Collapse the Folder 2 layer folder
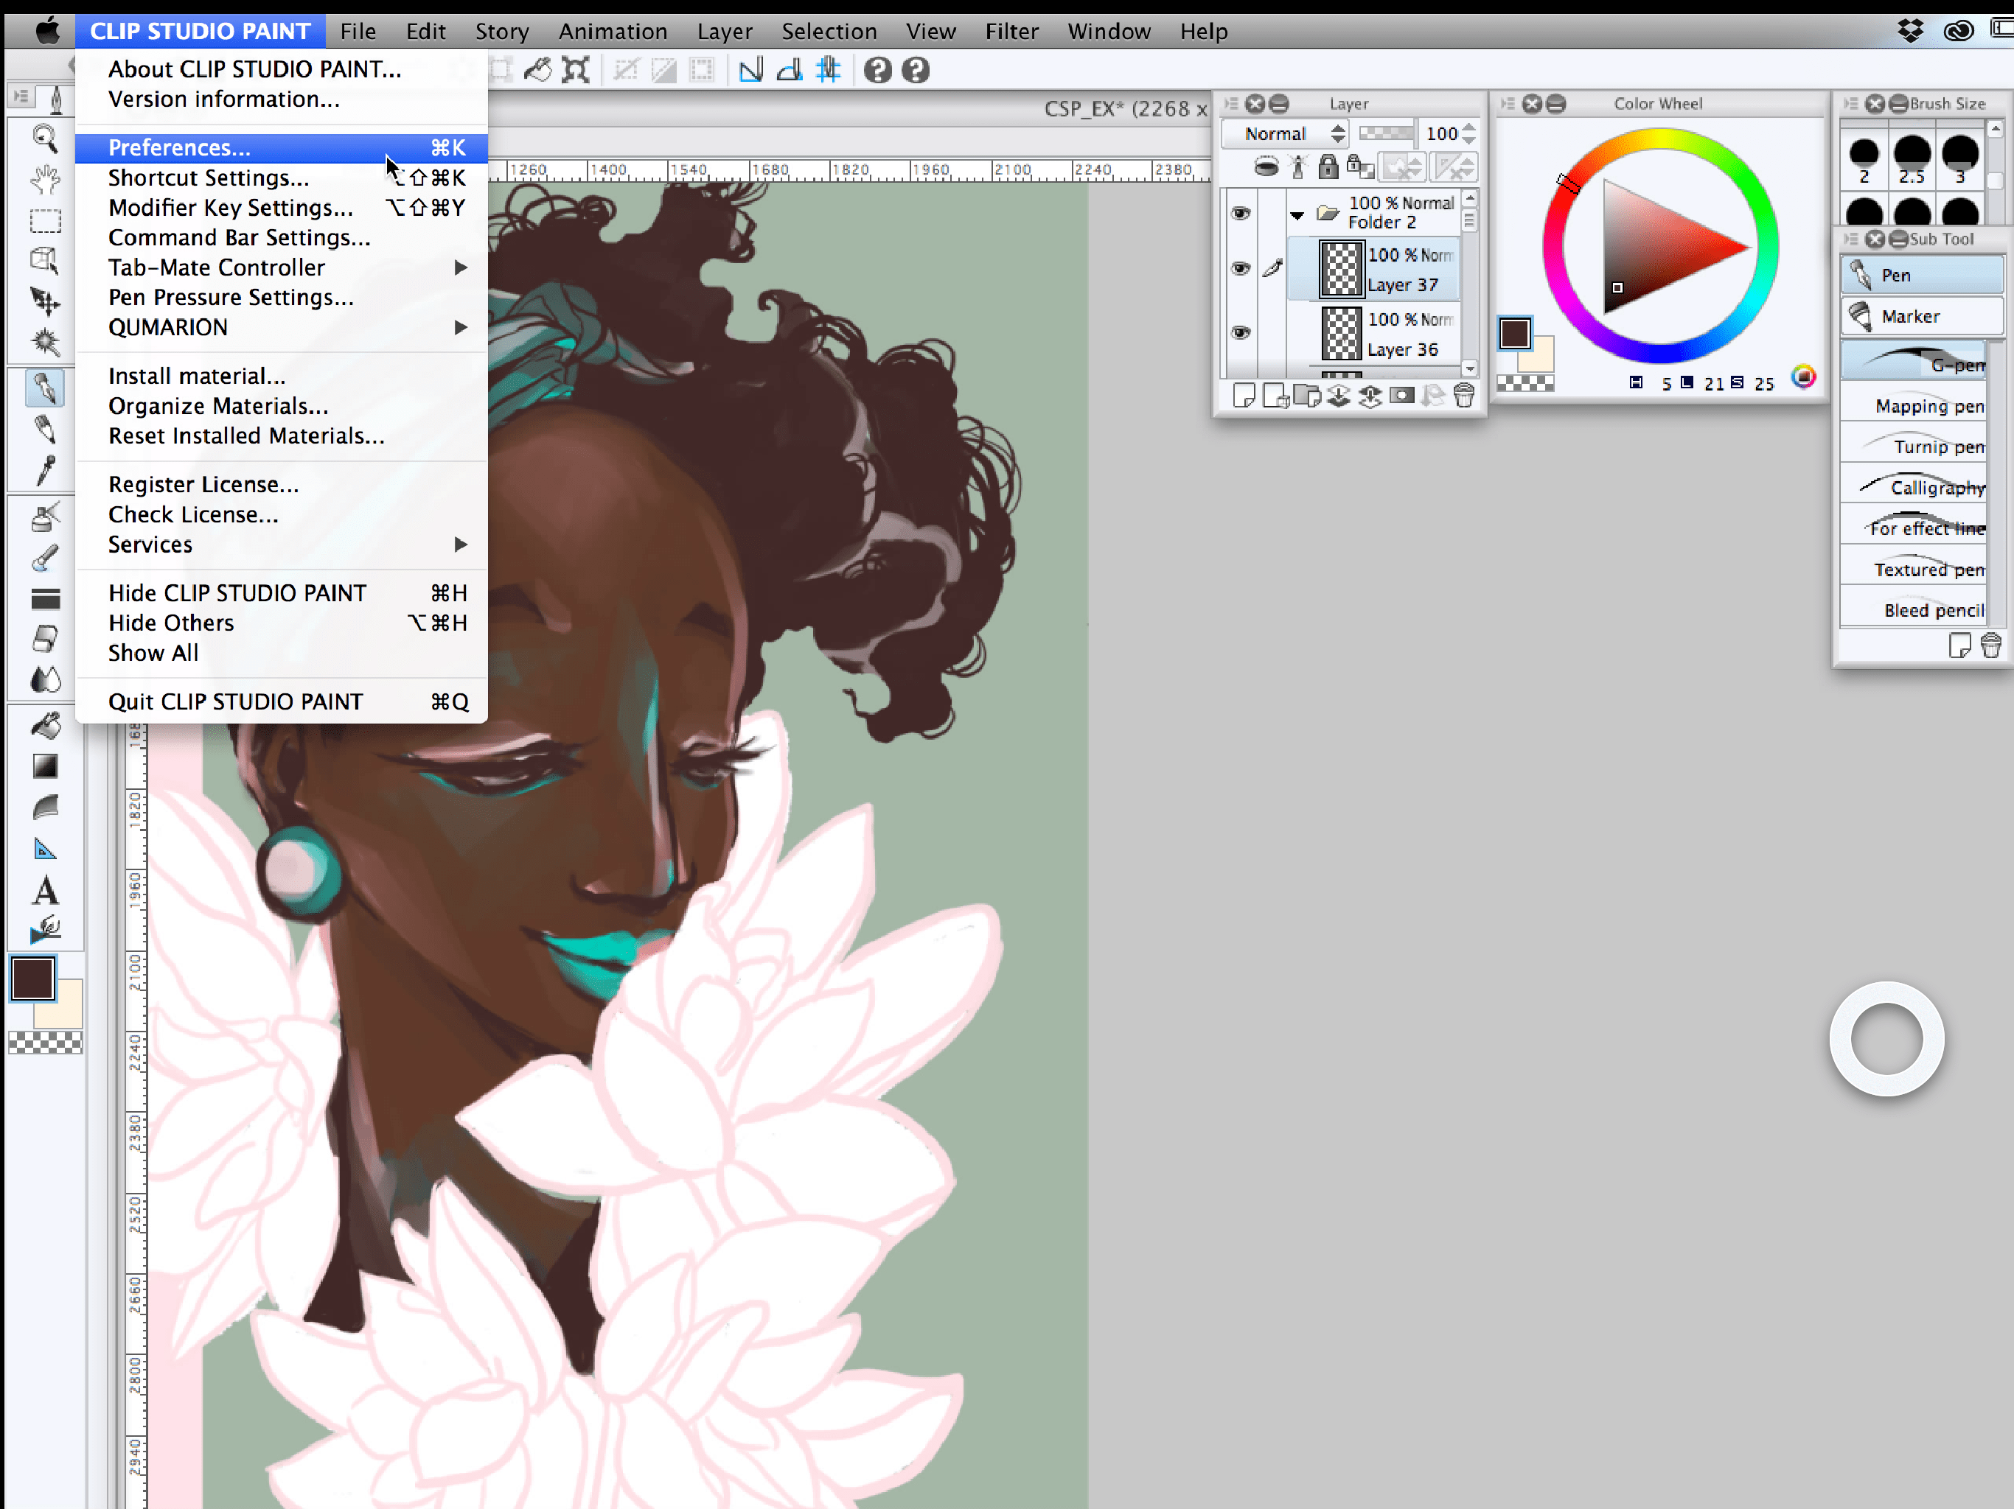 [1297, 215]
